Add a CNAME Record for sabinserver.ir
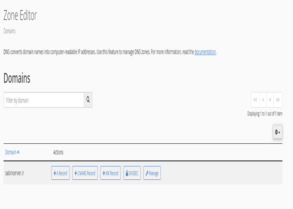This screenshot has height=209, width=293. pos(85,173)
